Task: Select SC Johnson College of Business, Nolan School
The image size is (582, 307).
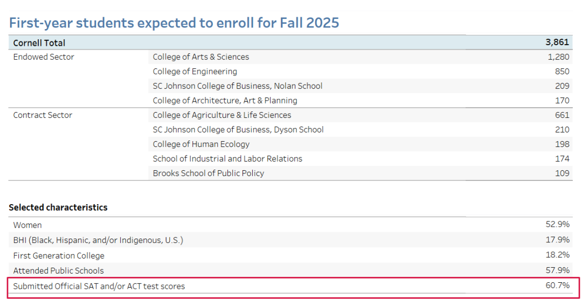Action: coord(237,86)
